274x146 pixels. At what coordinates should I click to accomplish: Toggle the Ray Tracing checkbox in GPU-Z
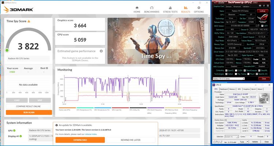(x=236, y=74)
